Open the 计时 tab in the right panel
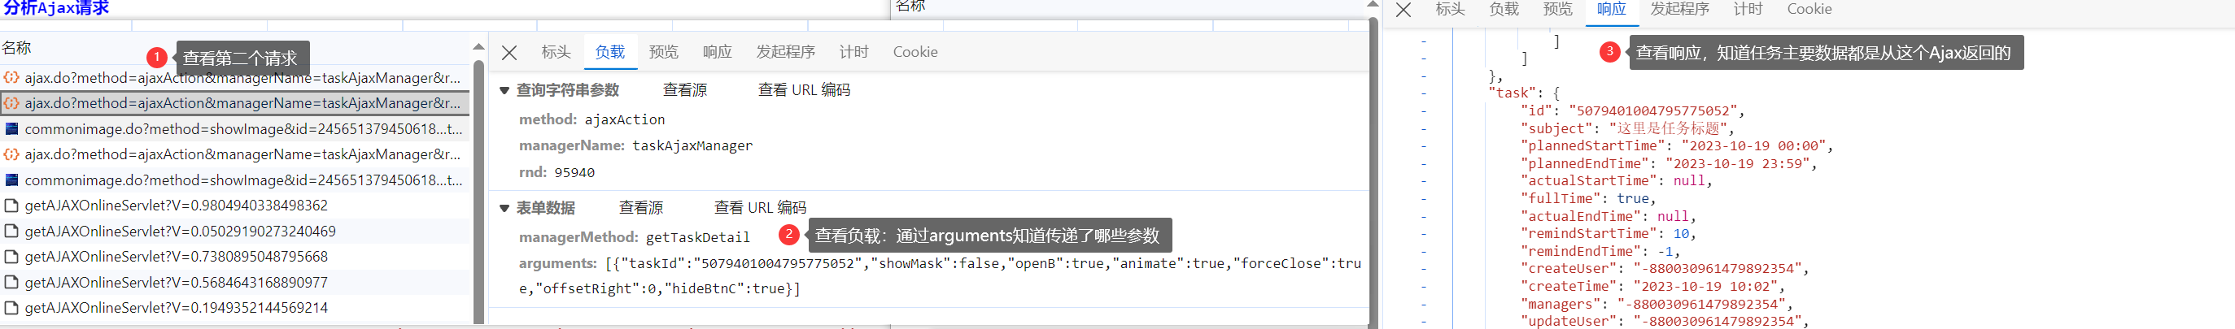This screenshot has height=329, width=2235. coord(1748,10)
